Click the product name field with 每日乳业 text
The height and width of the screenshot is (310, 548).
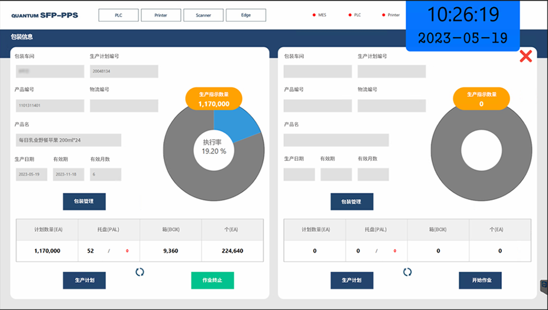tap(68, 140)
